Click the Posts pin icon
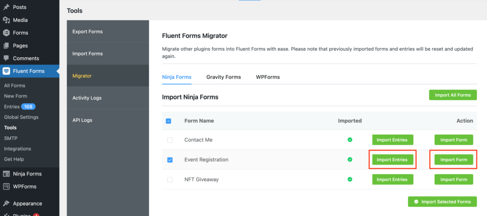Image resolution: width=487 pixels, height=216 pixels. click(6, 7)
